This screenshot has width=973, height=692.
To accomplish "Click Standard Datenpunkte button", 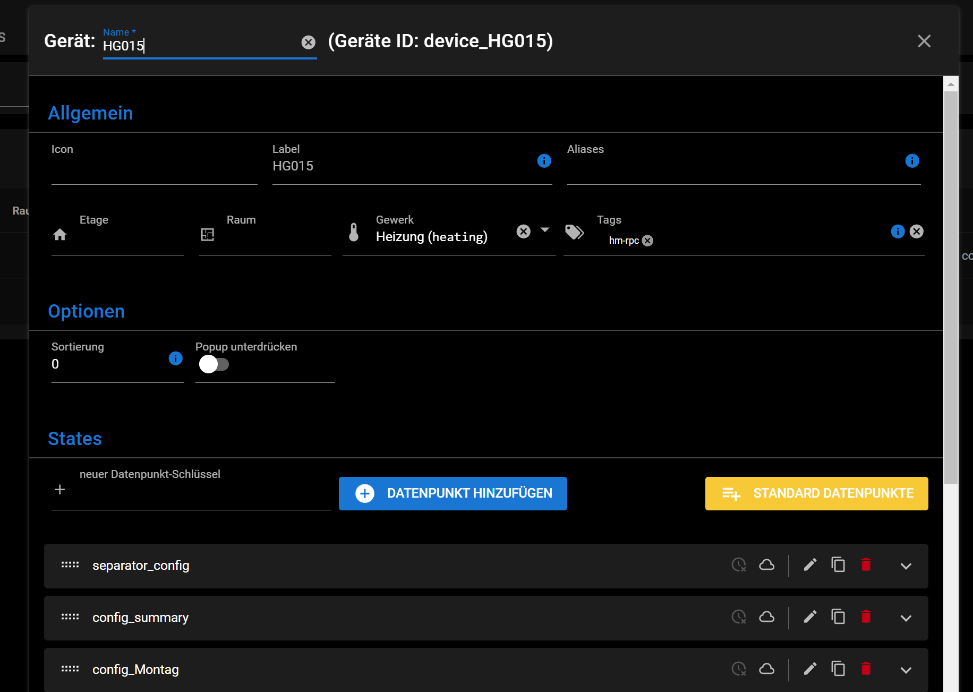I will point(817,493).
